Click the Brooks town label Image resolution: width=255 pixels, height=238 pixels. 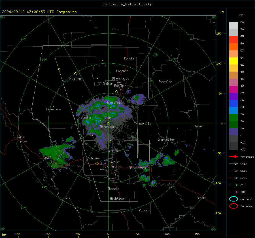tap(201, 198)
